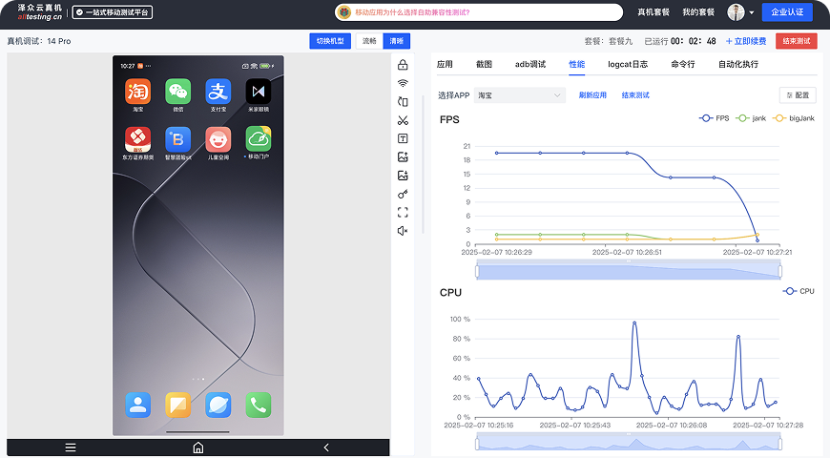The image size is (830, 458).
Task: Open the adb调试 tab
Action: pyautogui.click(x=529, y=64)
